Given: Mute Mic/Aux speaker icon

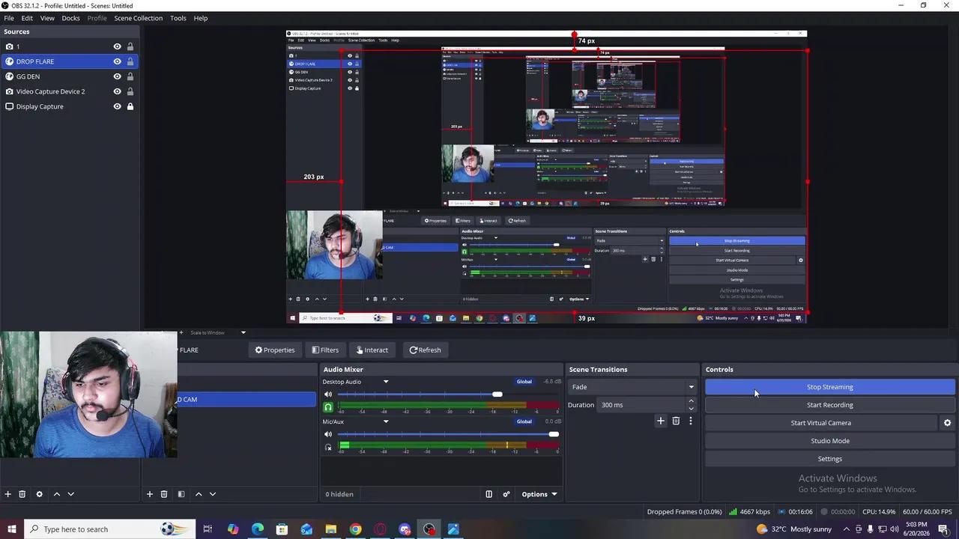Looking at the screenshot, I should (327, 434).
